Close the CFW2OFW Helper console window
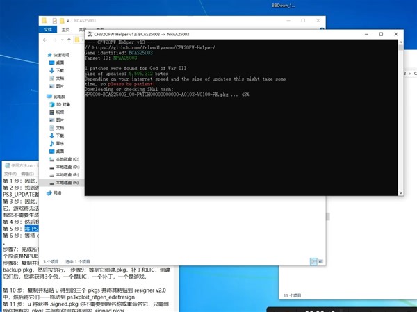This screenshot has height=312, width=417. click(x=396, y=34)
